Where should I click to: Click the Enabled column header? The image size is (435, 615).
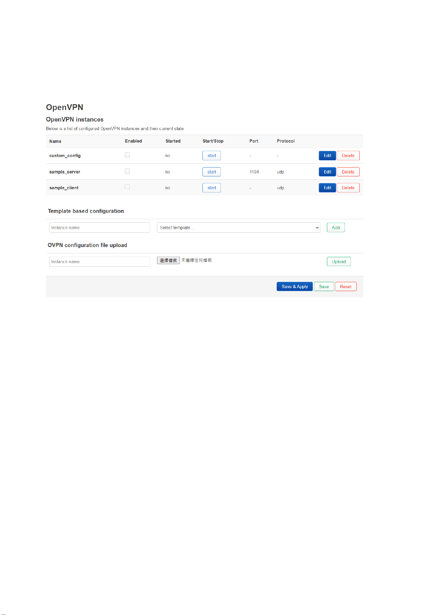(x=133, y=141)
